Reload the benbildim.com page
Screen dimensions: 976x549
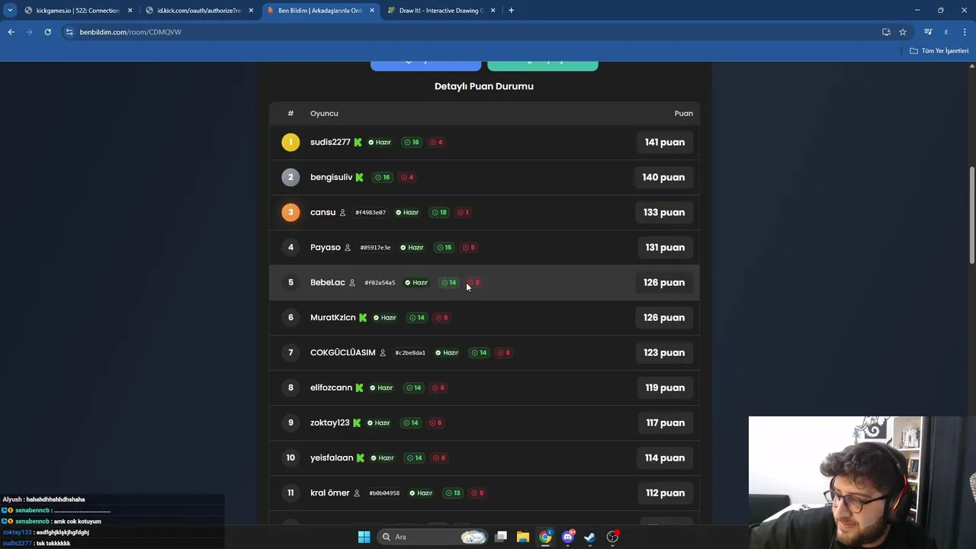coord(47,32)
